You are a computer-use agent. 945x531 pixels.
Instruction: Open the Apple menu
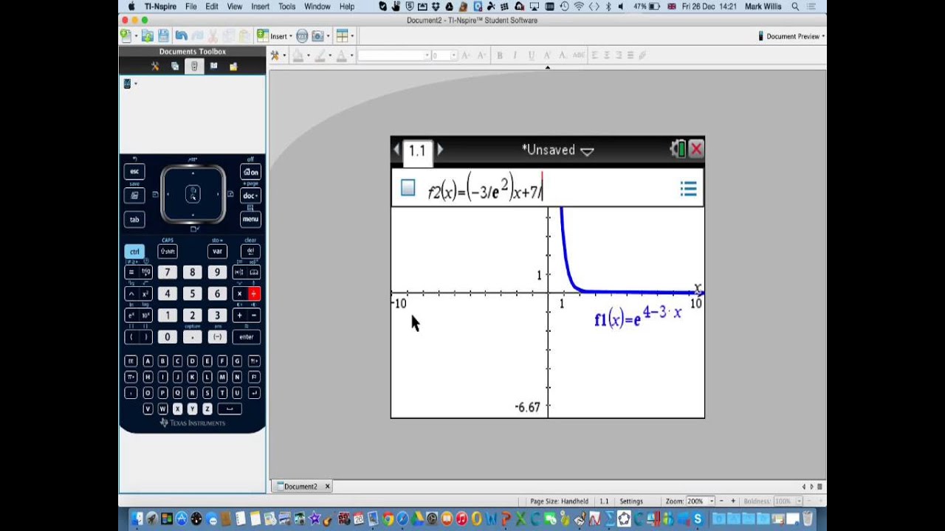pos(131,7)
